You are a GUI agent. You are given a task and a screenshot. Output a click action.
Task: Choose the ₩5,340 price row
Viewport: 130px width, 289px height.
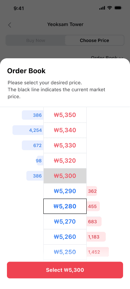click(x=65, y=130)
